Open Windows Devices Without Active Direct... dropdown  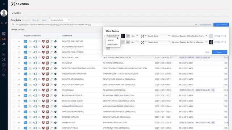(190, 36)
